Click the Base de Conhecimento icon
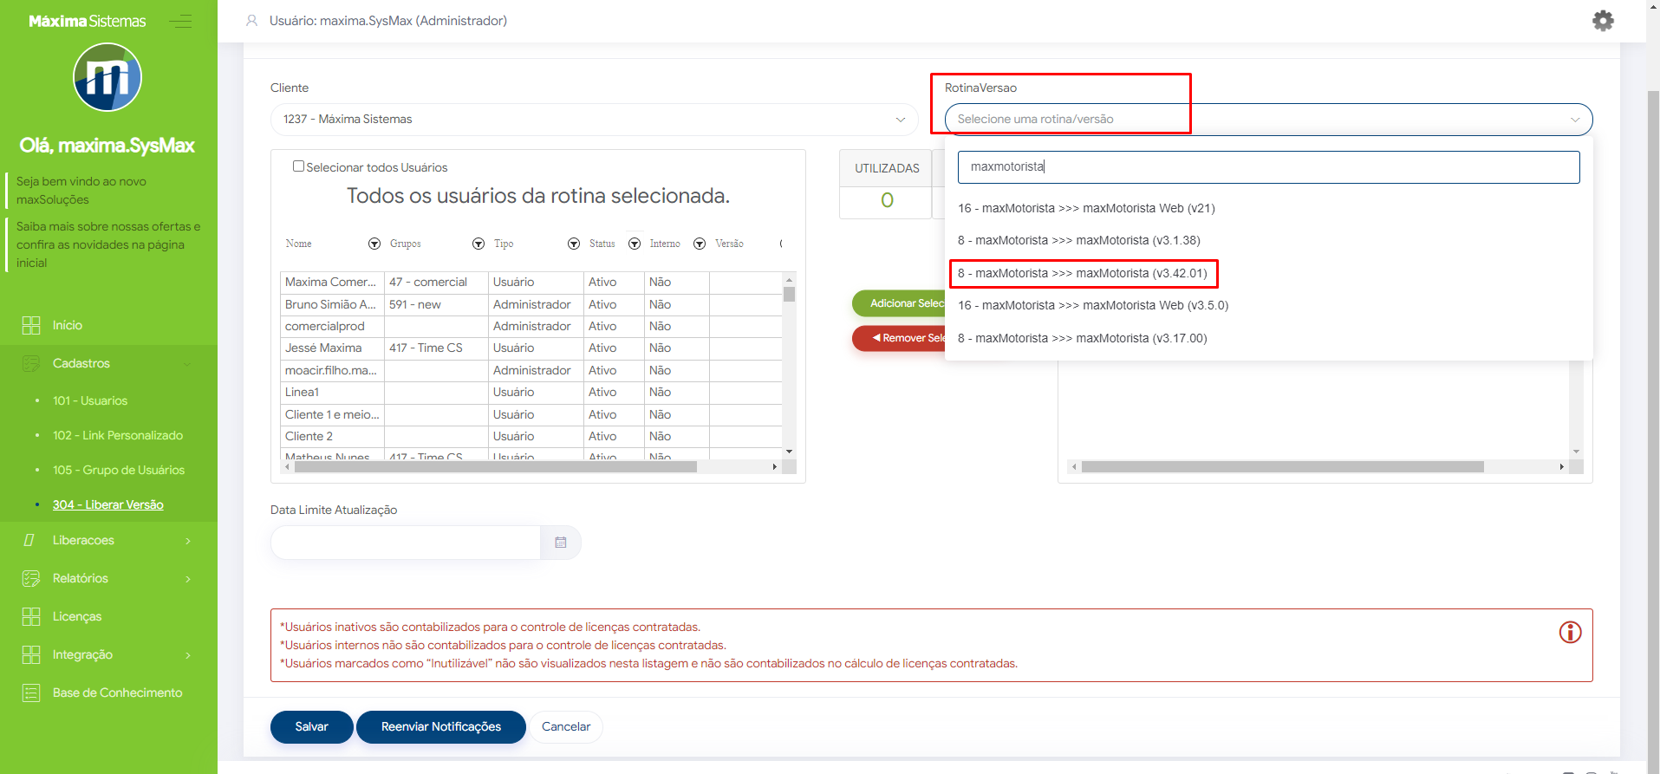 (31, 693)
